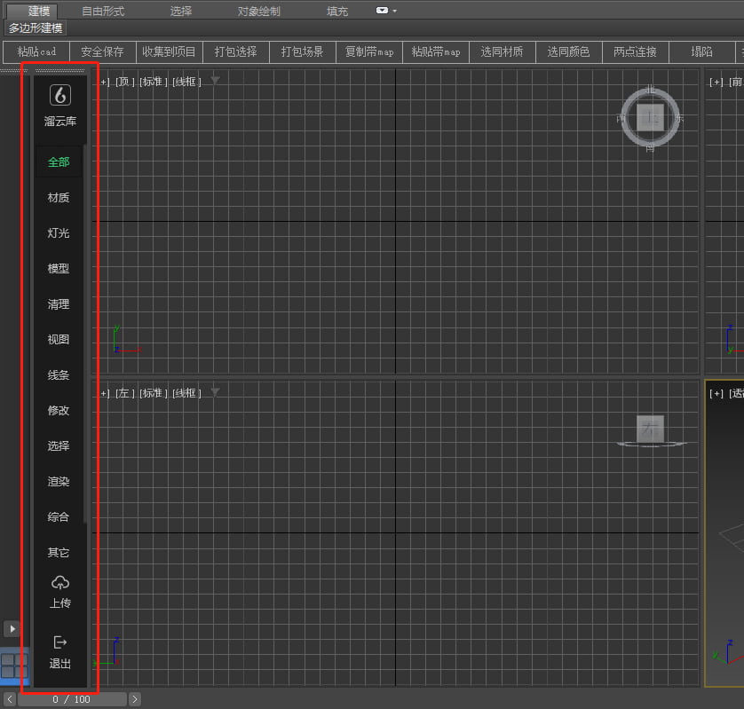Open the 多边形建模 panel

pos(36,28)
